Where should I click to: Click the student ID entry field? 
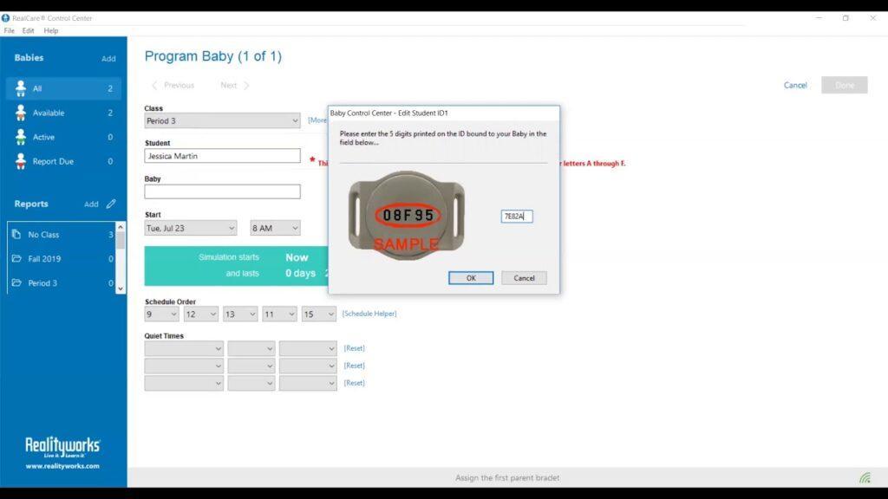(x=515, y=216)
